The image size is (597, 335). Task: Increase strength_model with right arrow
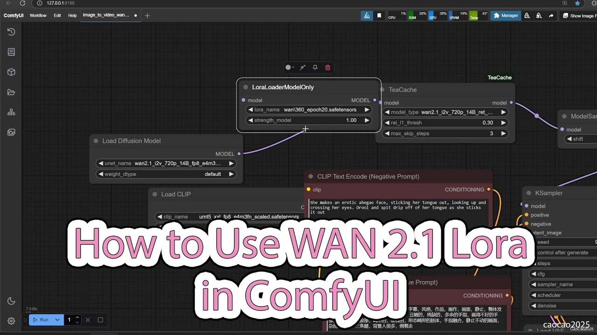pyautogui.click(x=367, y=120)
